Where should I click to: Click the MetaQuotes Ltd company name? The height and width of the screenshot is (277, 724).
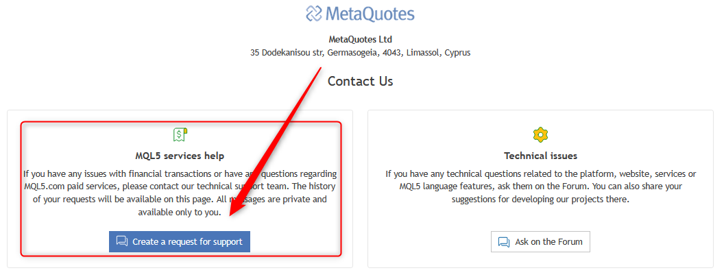click(360, 39)
